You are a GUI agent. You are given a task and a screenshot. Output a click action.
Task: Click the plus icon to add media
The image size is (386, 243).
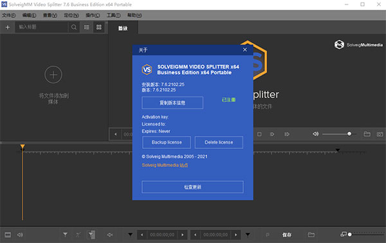(x=8, y=27)
